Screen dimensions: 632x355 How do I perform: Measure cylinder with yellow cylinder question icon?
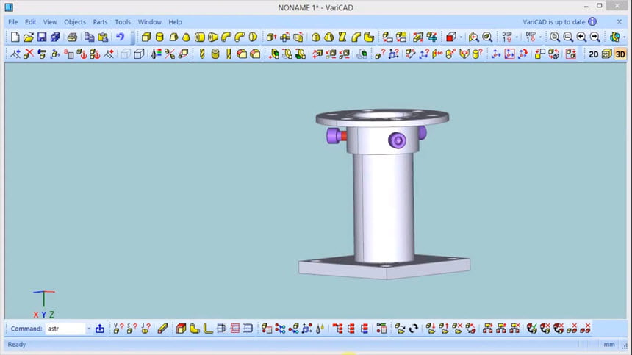477,54
